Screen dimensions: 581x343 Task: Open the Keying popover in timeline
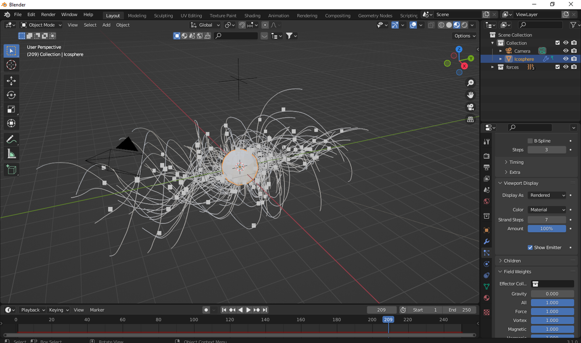point(59,310)
